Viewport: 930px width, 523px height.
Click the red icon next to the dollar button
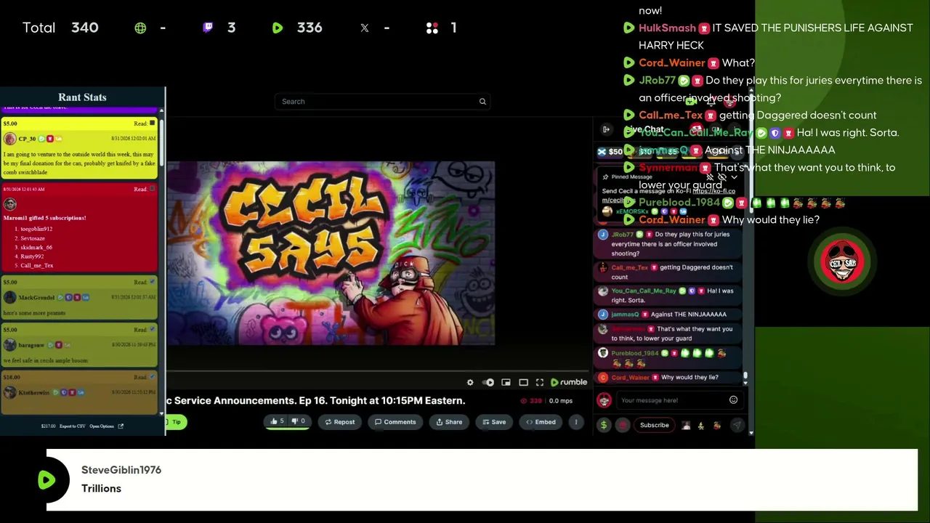(623, 425)
